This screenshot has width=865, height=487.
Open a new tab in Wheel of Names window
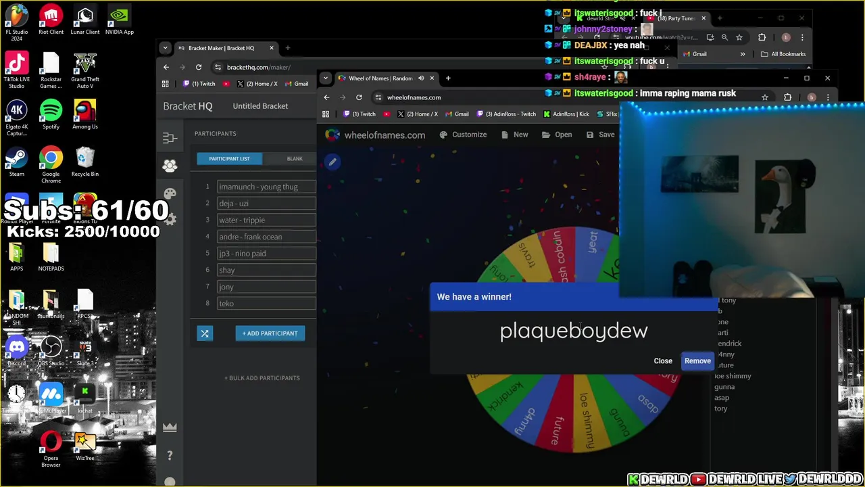448,78
